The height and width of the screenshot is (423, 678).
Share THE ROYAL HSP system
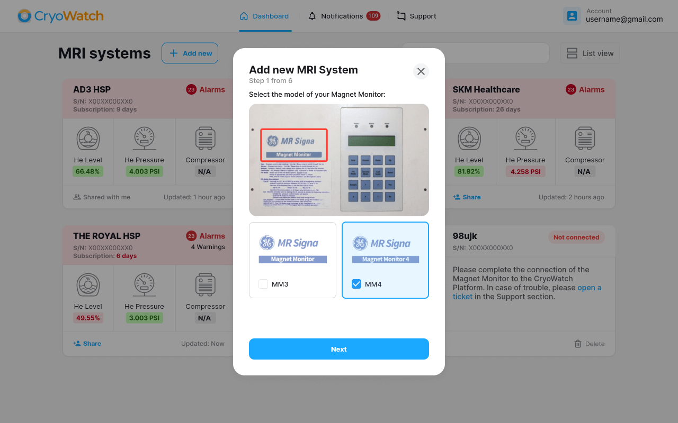point(87,343)
